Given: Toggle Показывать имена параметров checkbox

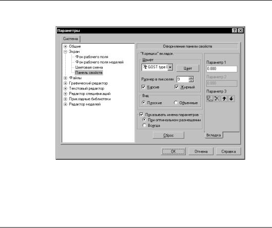Looking at the screenshot, I should click(142, 115).
